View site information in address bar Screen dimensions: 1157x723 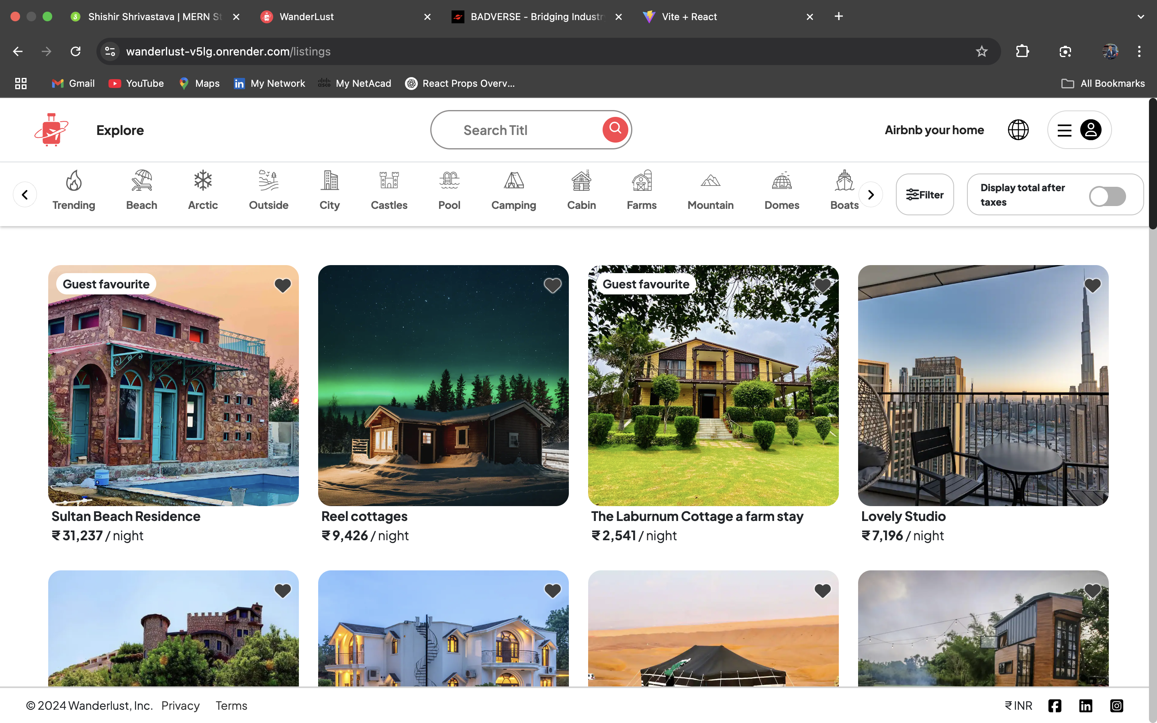(110, 51)
